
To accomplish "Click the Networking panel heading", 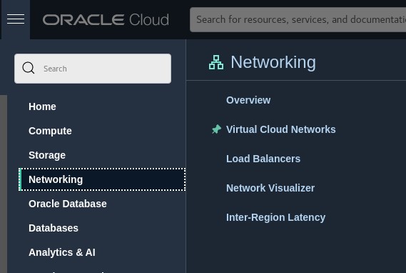I will (x=273, y=62).
